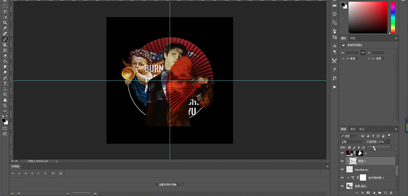The width and height of the screenshot is (408, 196).
Task: Select the Type tool
Action: 5,83
